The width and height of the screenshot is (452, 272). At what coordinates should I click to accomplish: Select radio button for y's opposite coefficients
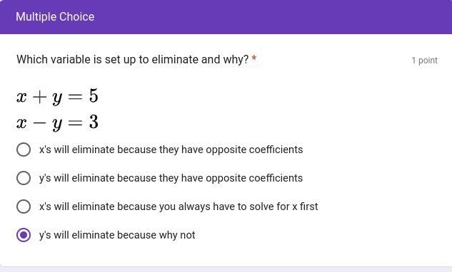tap(24, 178)
